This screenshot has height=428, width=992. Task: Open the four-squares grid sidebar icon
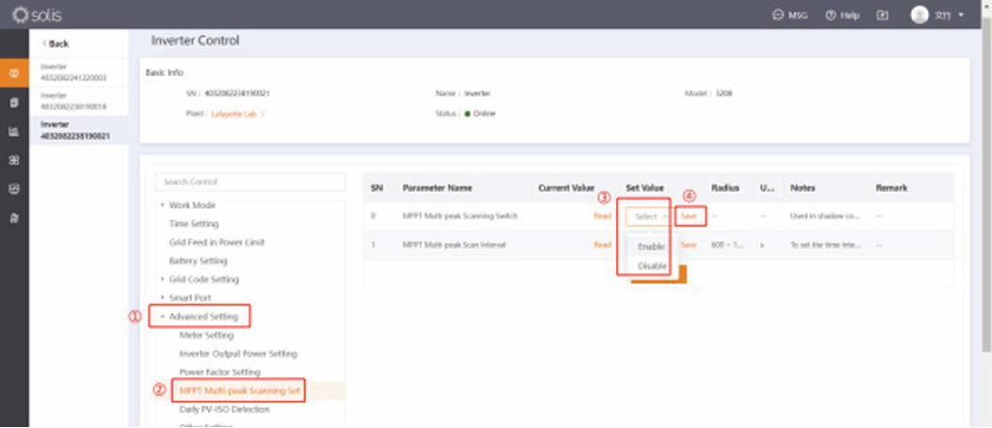[14, 160]
